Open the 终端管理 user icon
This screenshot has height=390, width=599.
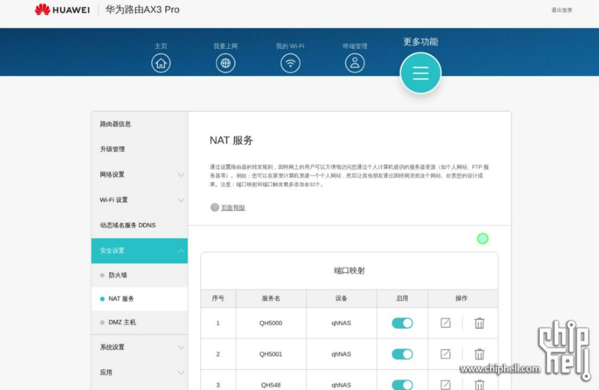(355, 63)
